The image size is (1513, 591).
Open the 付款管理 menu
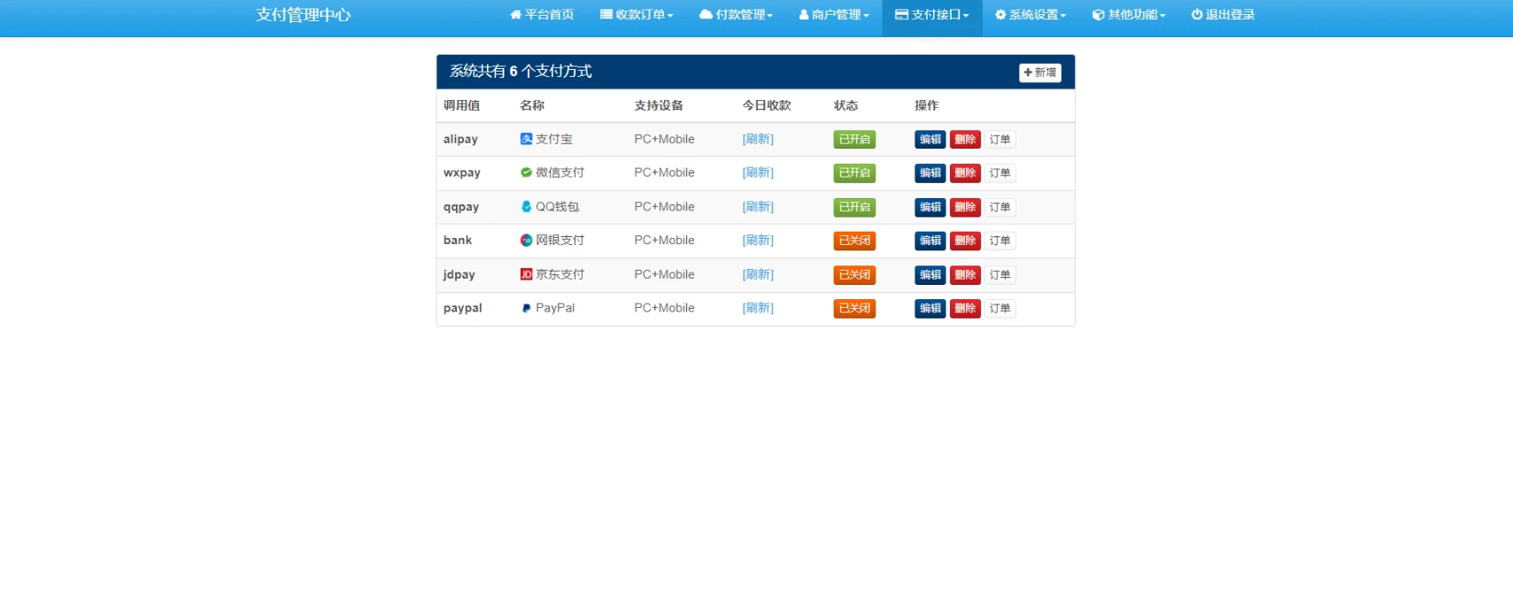736,15
